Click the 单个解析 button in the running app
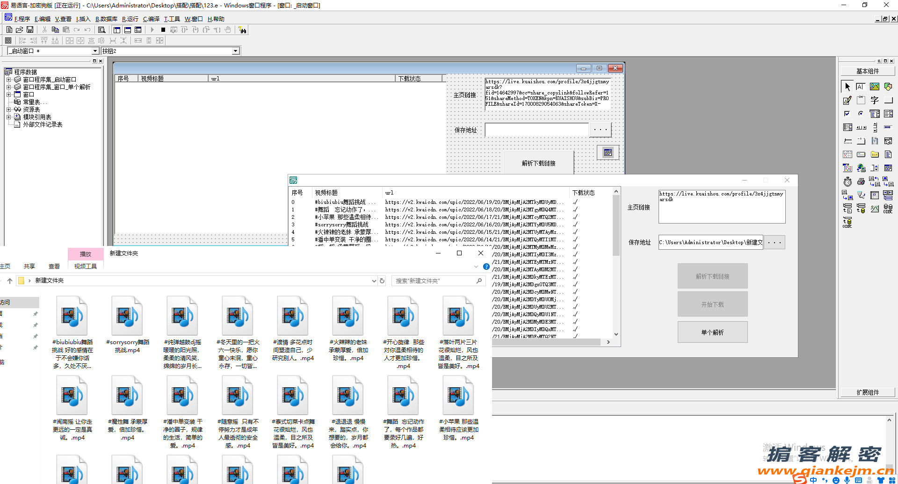Image resolution: width=898 pixels, height=484 pixels. coord(712,332)
